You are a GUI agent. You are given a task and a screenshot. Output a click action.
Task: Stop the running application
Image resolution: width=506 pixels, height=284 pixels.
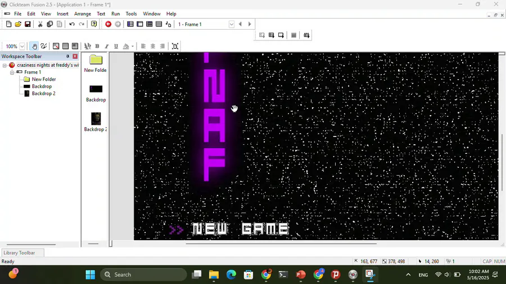(x=293, y=35)
